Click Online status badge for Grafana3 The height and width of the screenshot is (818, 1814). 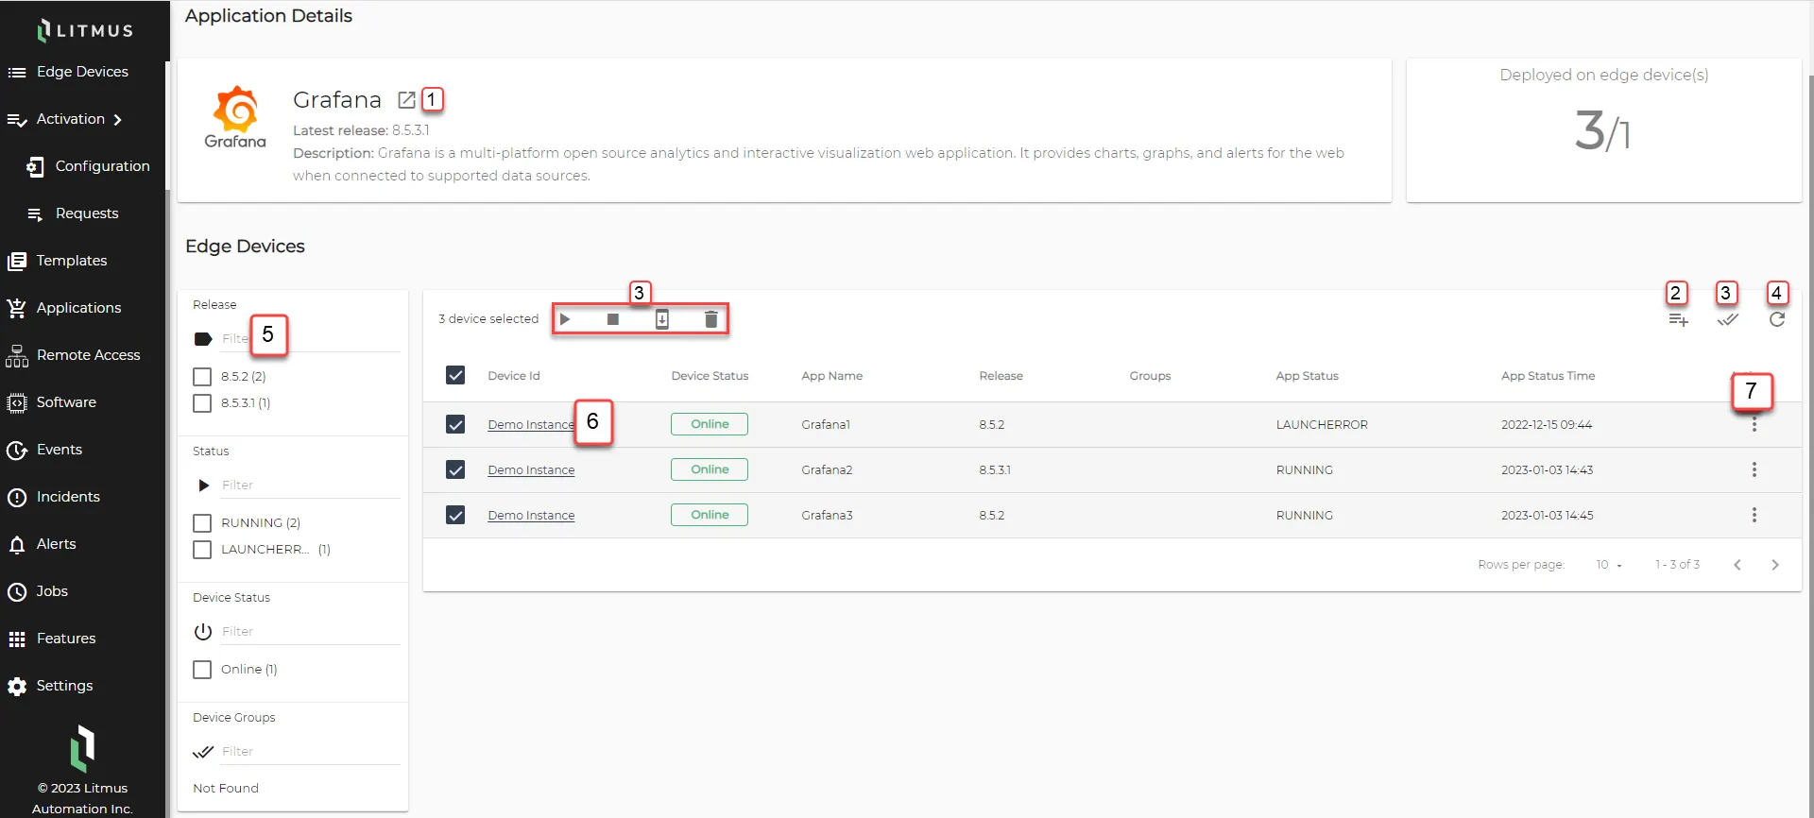(x=710, y=515)
